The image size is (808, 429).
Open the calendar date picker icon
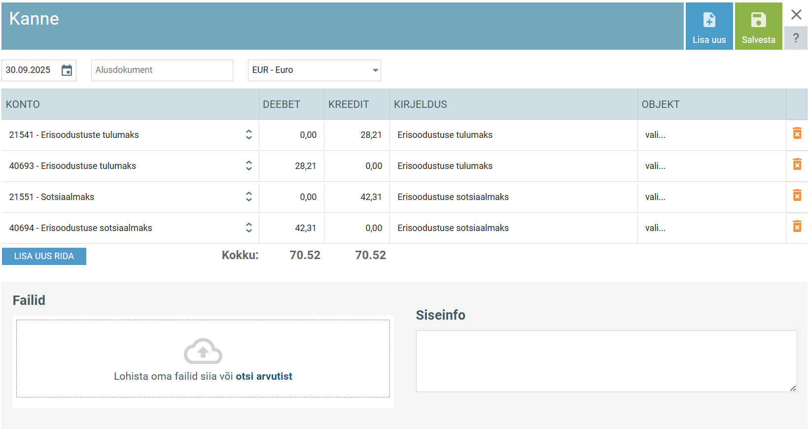(x=67, y=70)
